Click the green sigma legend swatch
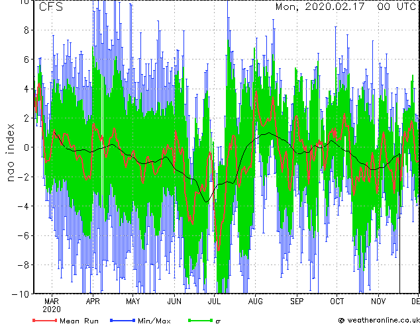420x324 pixels. 200,320
